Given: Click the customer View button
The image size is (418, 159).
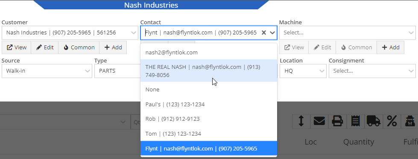Looking at the screenshot, I should pos(17,48).
